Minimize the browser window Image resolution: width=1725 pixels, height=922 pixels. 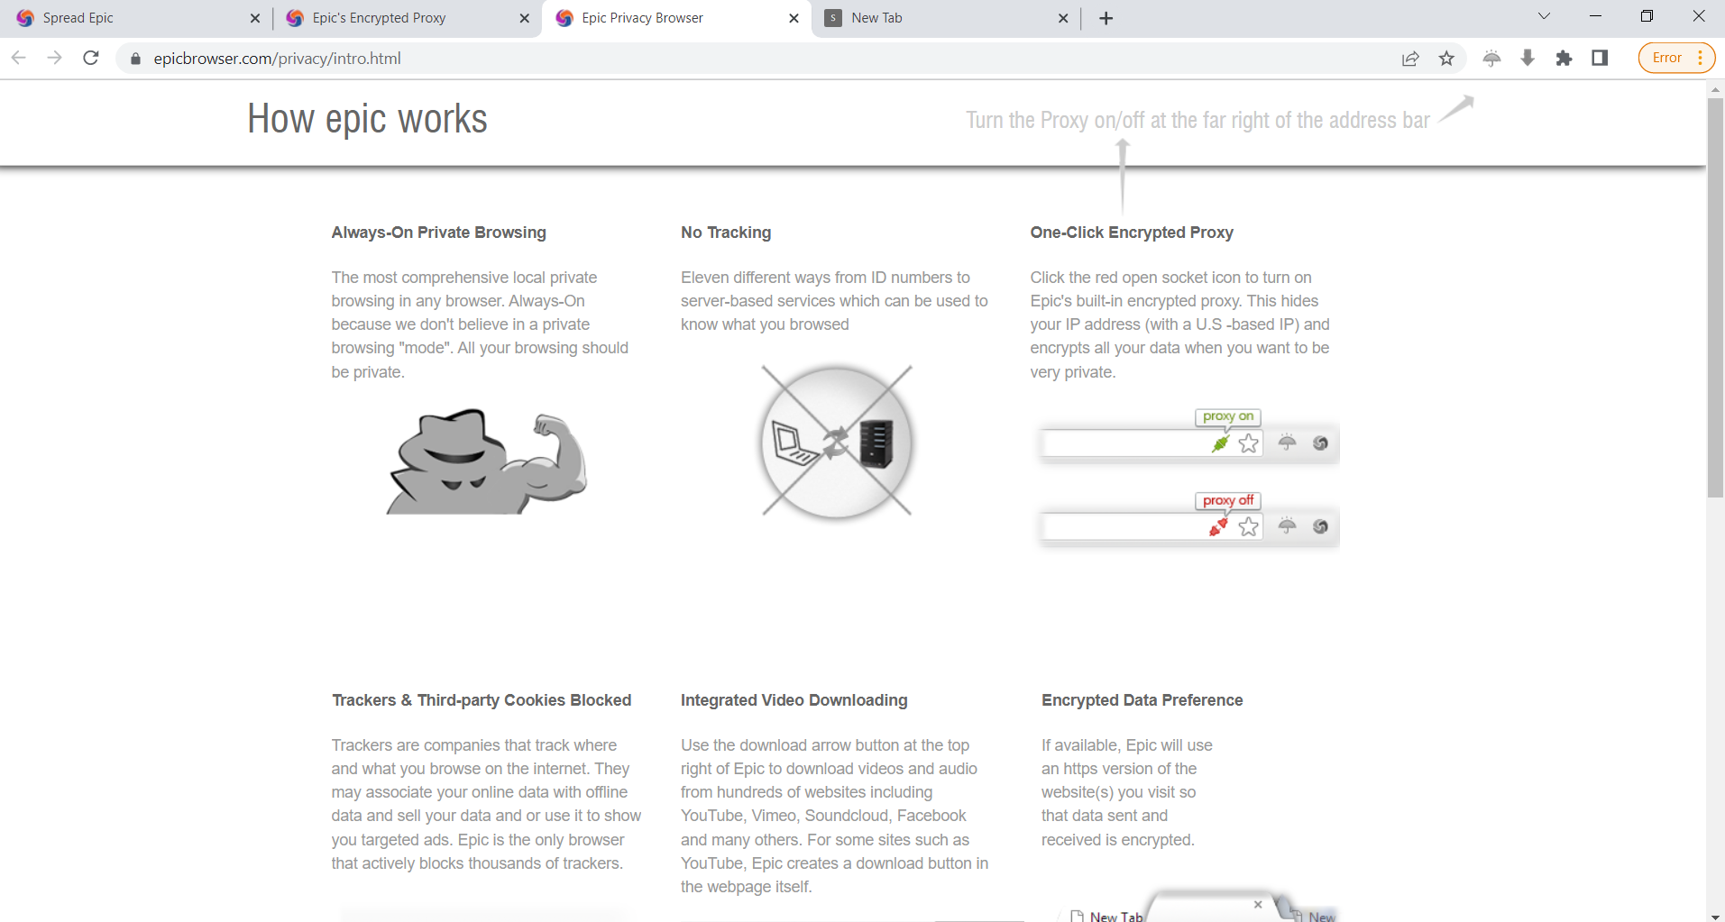(1595, 16)
